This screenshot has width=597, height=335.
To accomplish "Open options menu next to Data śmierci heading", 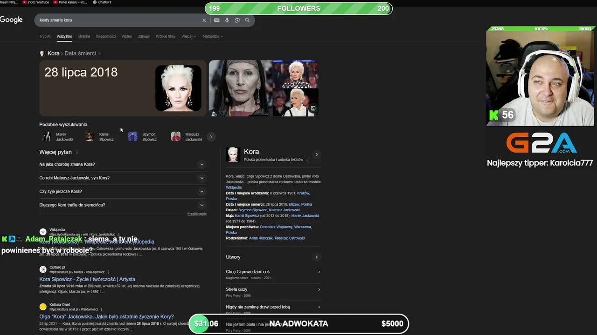I will coord(100,54).
